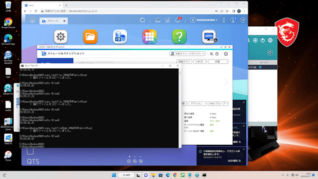This screenshot has width=318, height=179.
Task: Click the plus circle icon in the right-side window
Action: click(255, 41)
